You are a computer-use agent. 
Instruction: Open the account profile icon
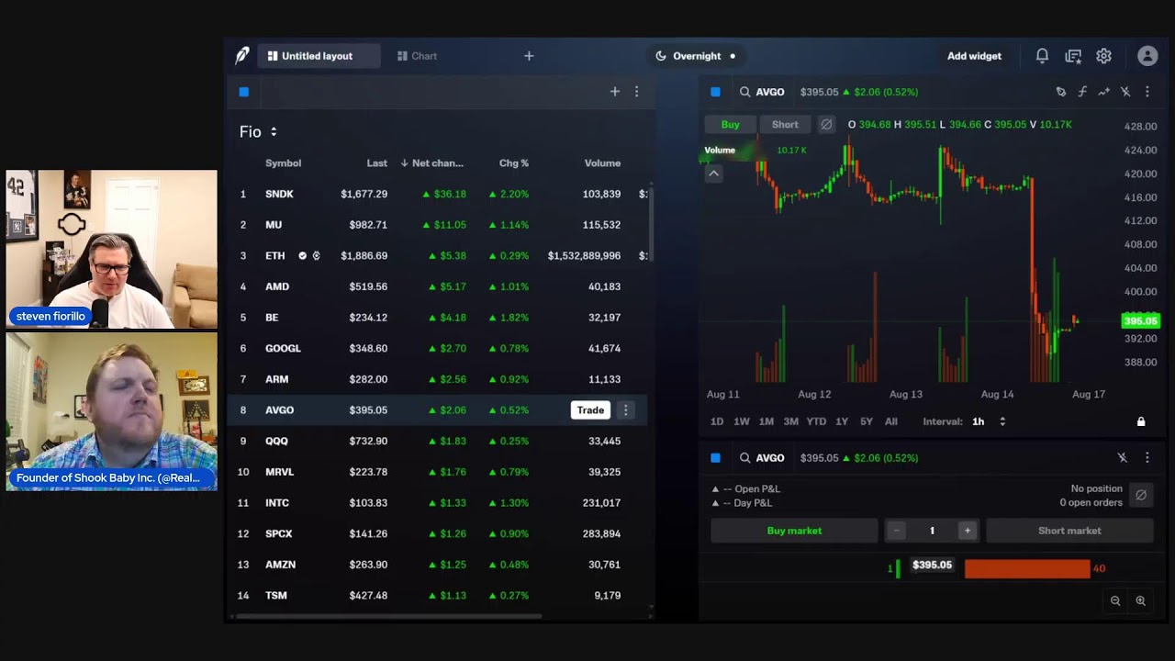(x=1147, y=56)
